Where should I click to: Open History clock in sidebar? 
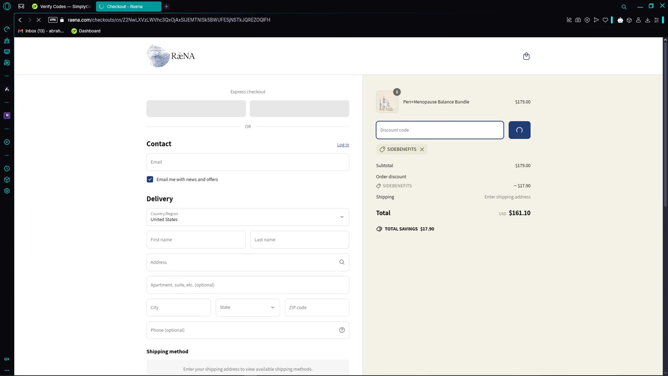[x=7, y=169]
